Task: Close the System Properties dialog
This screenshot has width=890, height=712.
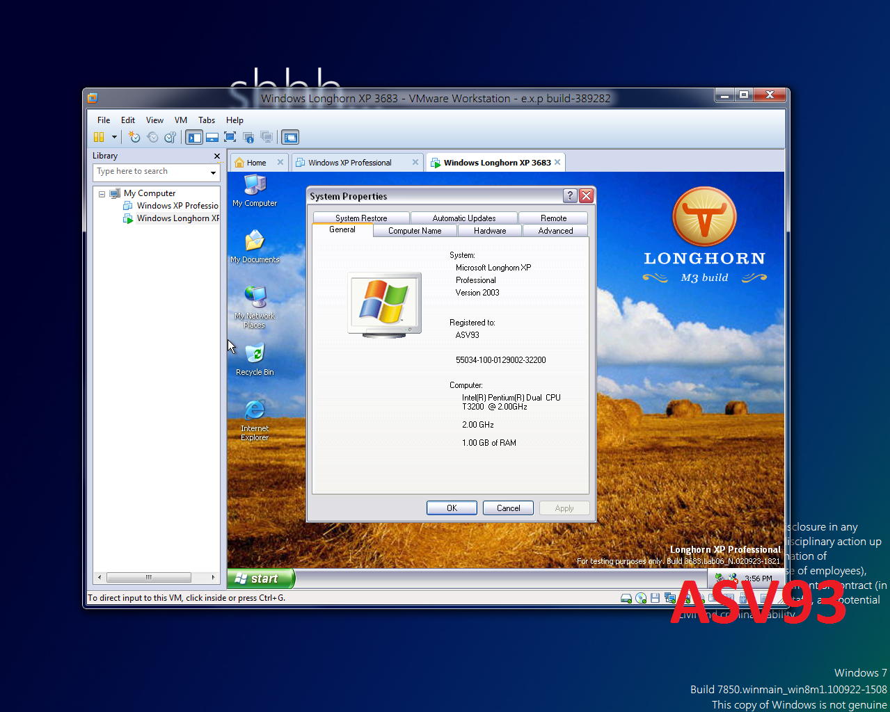Action: click(586, 195)
